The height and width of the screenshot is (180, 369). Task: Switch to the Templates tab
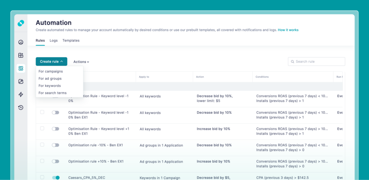coord(71,40)
